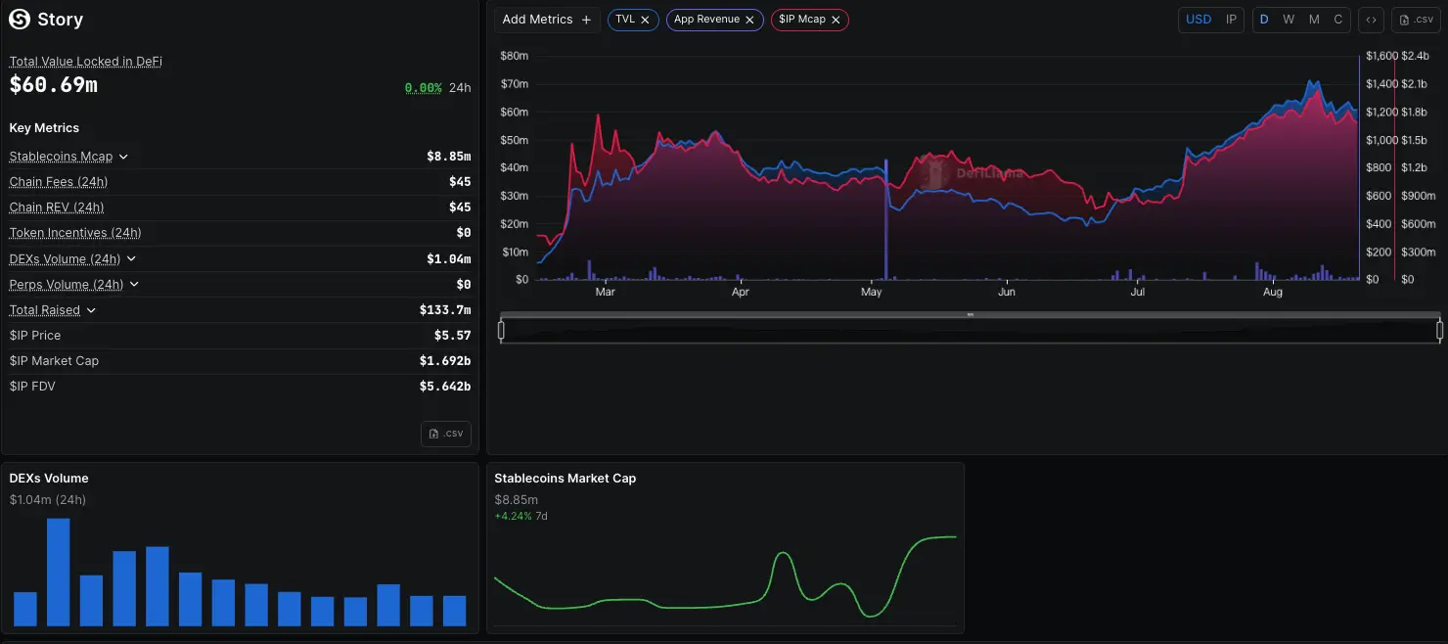Expand the Total Raised row
The image size is (1448, 644).
(91, 310)
